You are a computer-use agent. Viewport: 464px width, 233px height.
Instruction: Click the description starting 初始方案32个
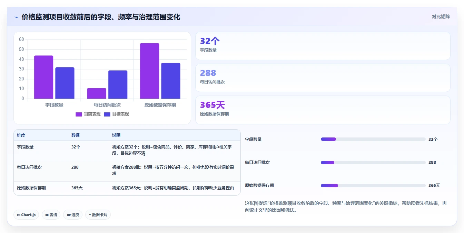172,150
